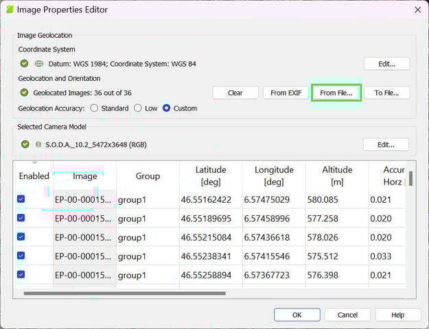Click the Enabled column header
The image size is (429, 329).
(34, 176)
